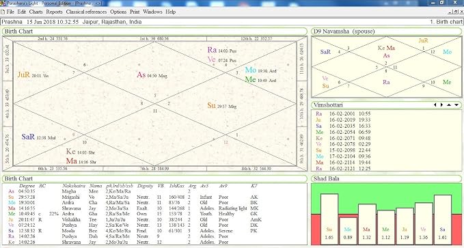The image size is (464, 248).
Task: Click the Mars bar (1.32) in Shad Bala
Action: (x=367, y=224)
